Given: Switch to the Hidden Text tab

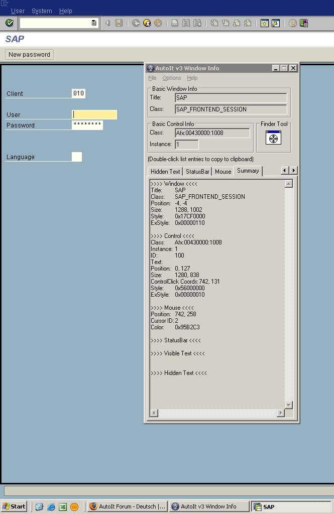Looking at the screenshot, I should click(165, 171).
